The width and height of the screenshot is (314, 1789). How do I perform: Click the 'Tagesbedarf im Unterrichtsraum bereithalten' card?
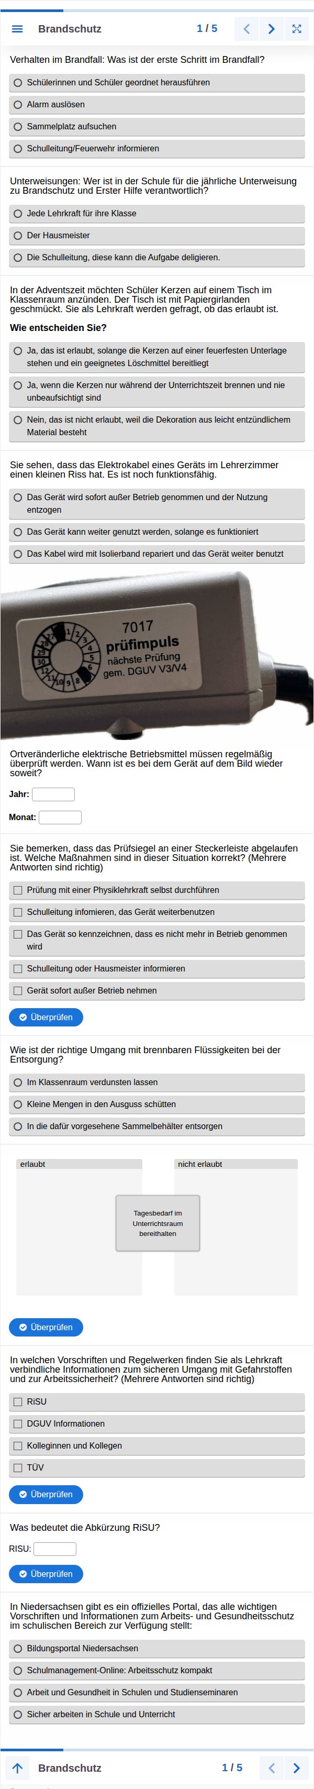pos(158,1223)
